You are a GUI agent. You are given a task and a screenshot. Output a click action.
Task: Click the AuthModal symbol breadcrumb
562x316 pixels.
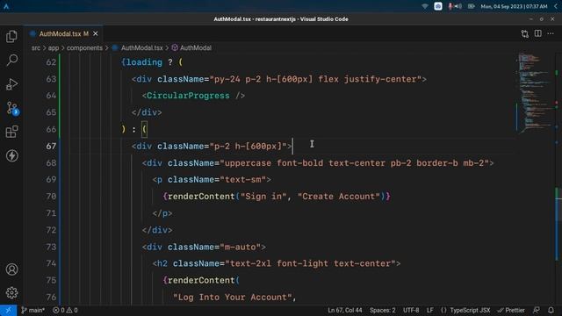click(x=191, y=47)
